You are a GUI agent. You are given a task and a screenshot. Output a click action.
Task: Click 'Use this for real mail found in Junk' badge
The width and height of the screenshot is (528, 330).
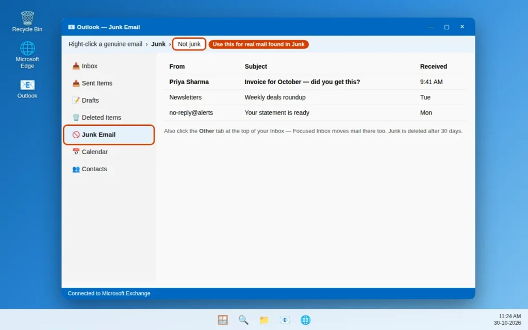click(x=259, y=44)
